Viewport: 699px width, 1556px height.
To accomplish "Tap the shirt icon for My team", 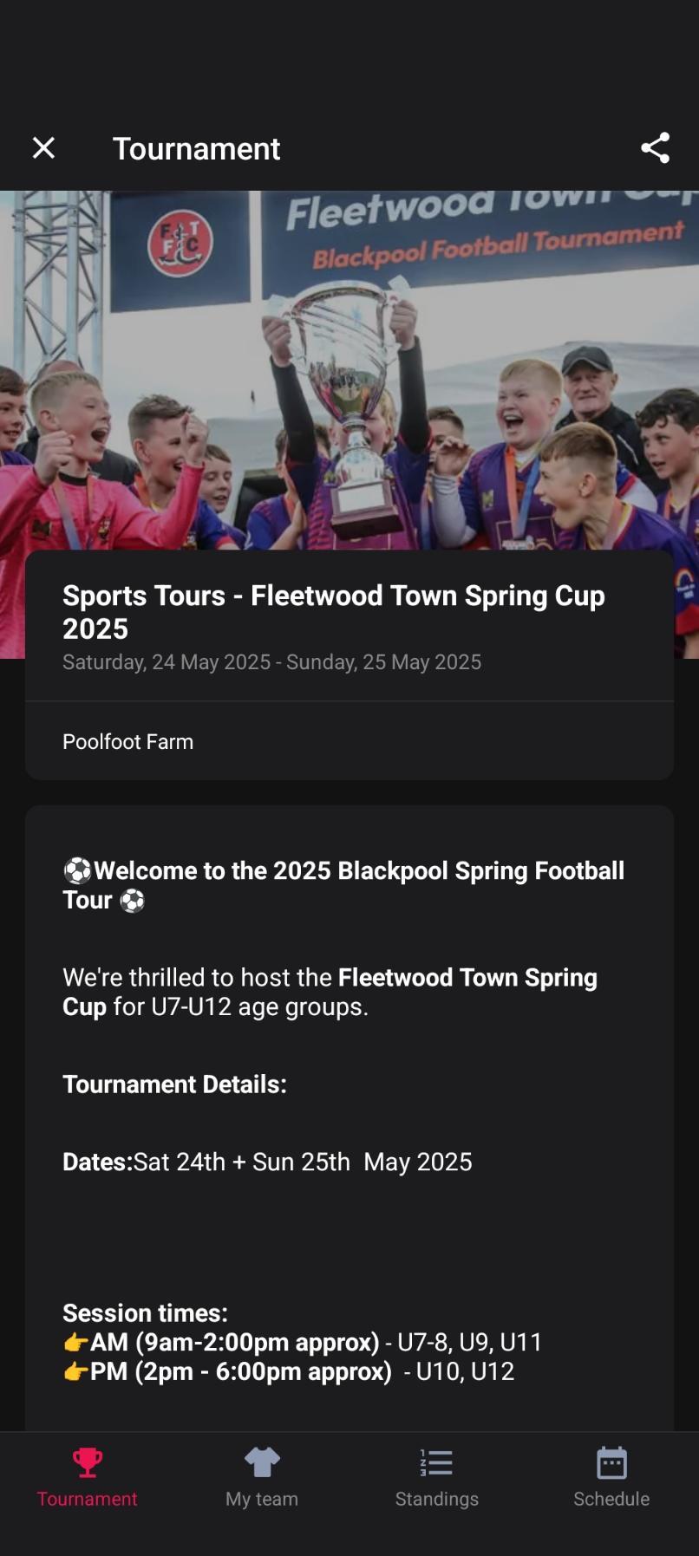I will [x=262, y=1462].
